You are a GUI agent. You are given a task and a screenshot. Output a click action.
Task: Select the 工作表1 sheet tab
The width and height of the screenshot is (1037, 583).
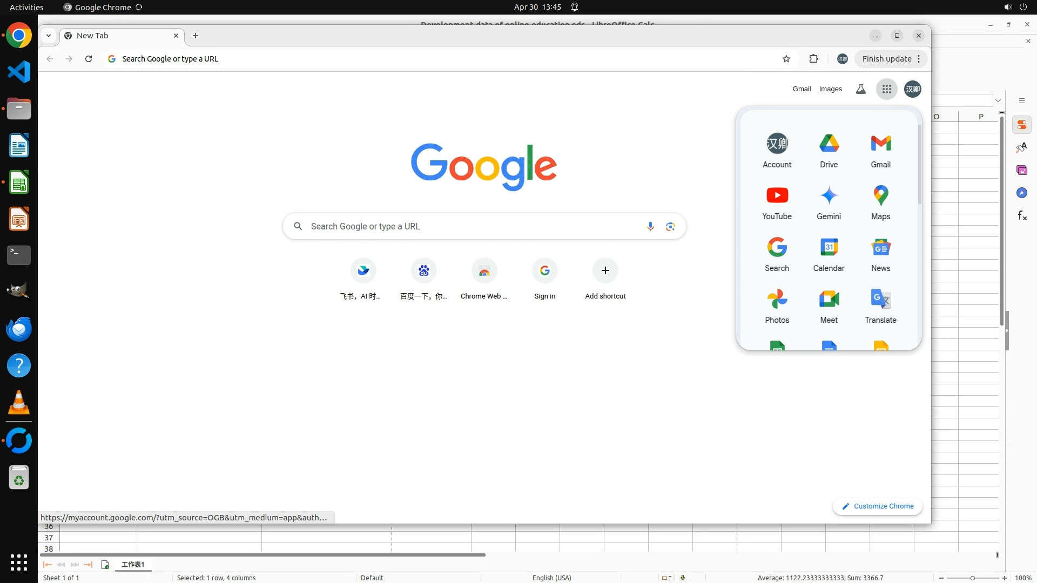click(133, 564)
